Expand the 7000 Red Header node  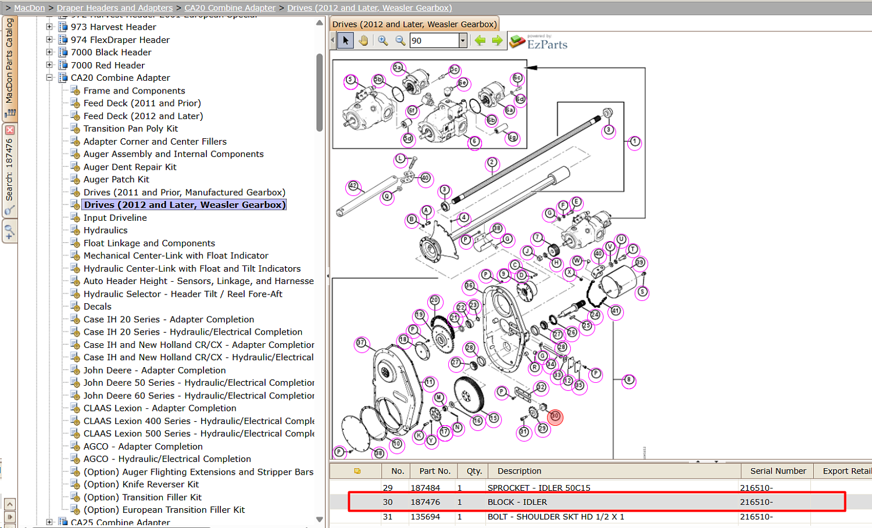[x=49, y=65]
